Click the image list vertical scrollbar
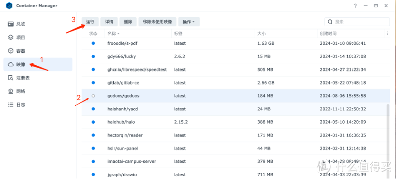The image size is (396, 179). click(388, 141)
